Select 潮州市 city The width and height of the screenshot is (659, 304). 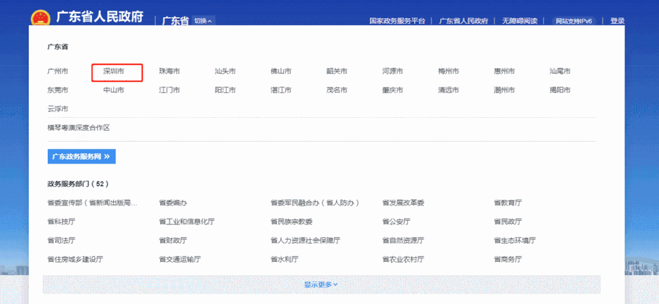pyautogui.click(x=504, y=90)
